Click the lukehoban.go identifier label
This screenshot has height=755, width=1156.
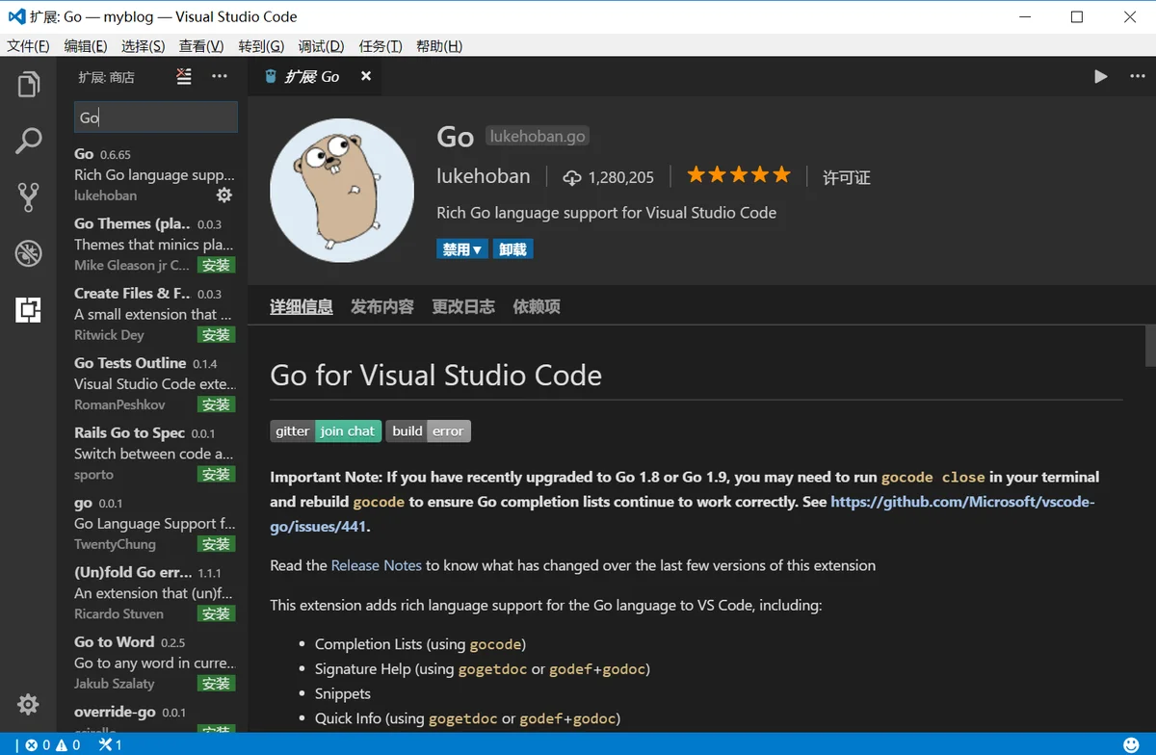(x=538, y=137)
